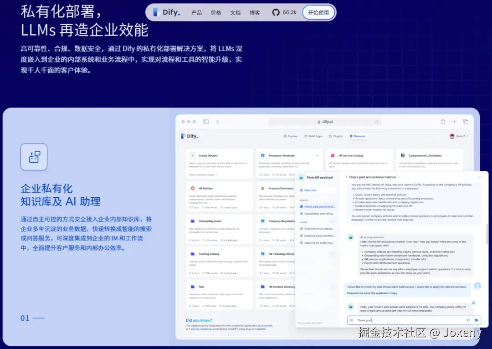492x349 pixels.
Task: Click the user avatar beside the user's message
Action: pyautogui.click(x=477, y=286)
